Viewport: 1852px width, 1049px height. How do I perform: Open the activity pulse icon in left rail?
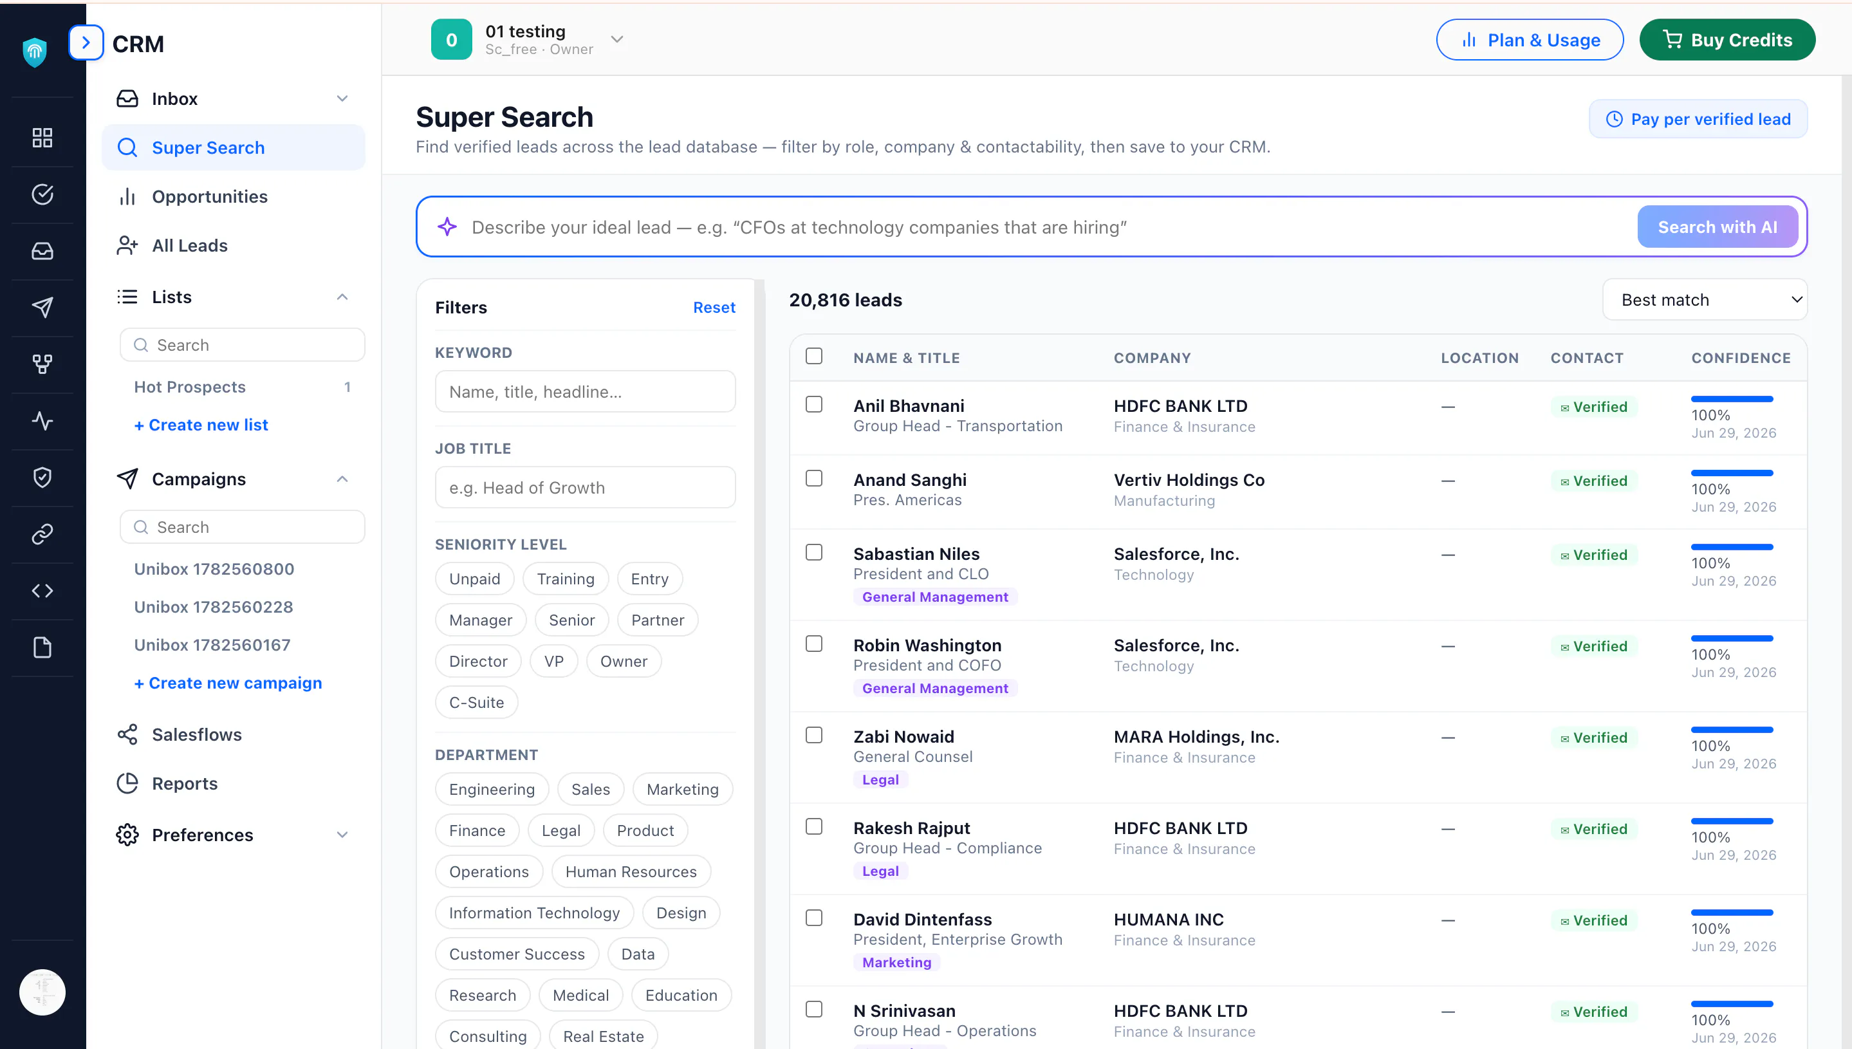coord(42,421)
